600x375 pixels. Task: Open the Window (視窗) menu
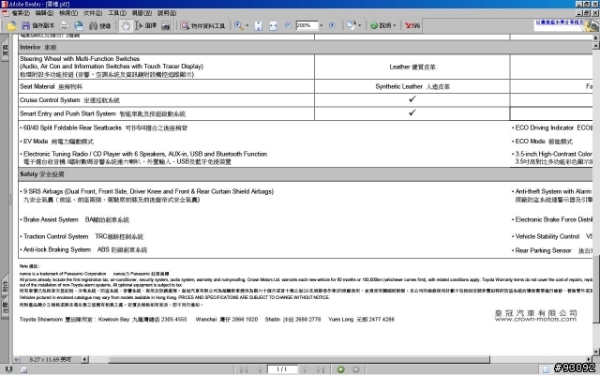[x=142, y=13]
